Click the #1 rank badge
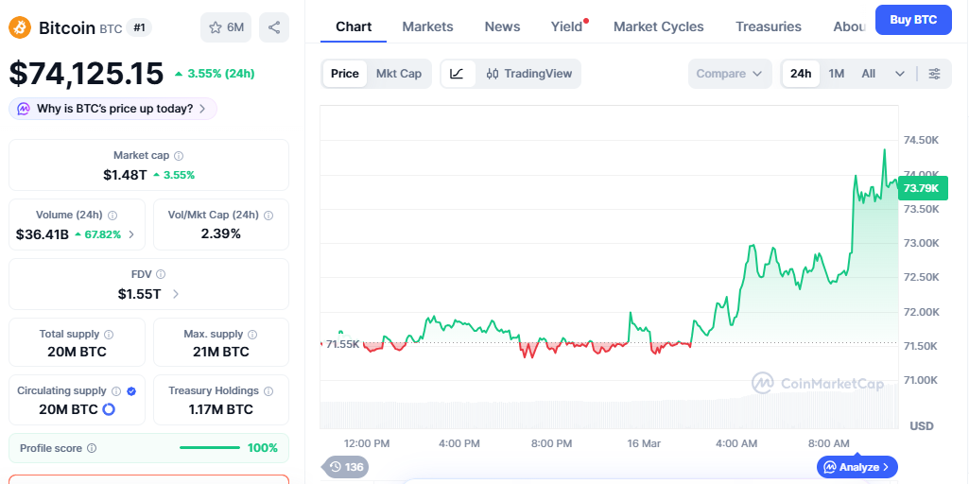The image size is (969, 484). point(139,27)
